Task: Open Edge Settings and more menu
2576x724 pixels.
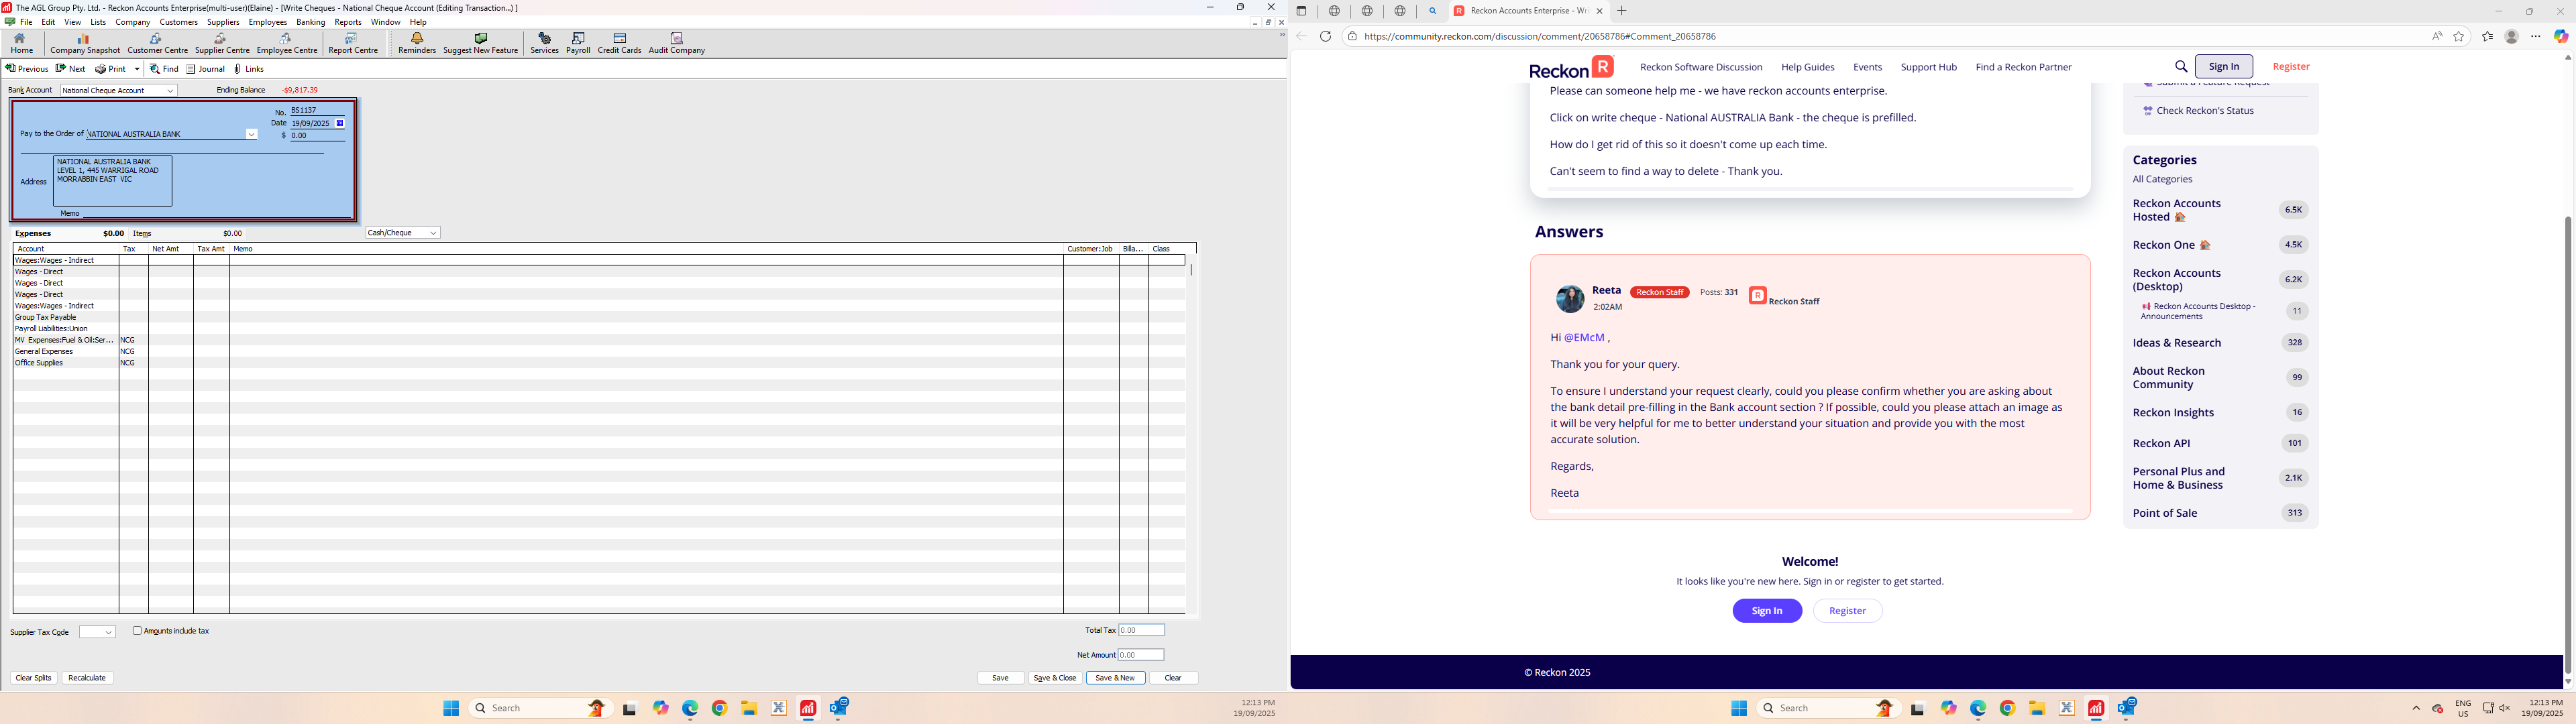Action: (x=2536, y=36)
